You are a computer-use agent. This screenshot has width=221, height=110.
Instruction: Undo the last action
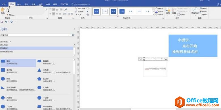(x=6, y=22)
